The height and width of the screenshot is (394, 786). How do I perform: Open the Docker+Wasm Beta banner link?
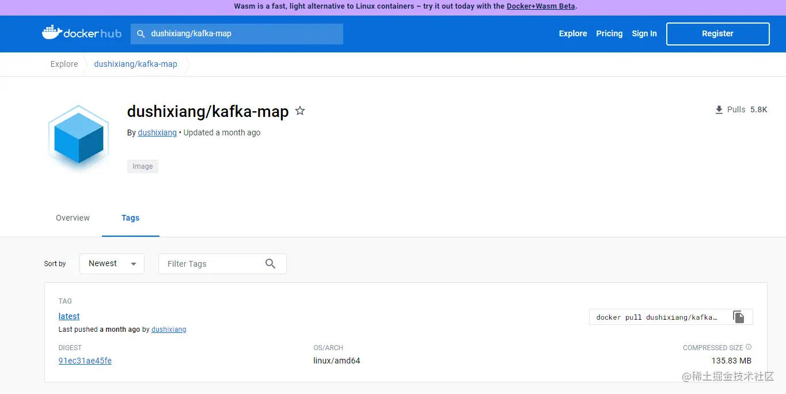click(x=541, y=6)
